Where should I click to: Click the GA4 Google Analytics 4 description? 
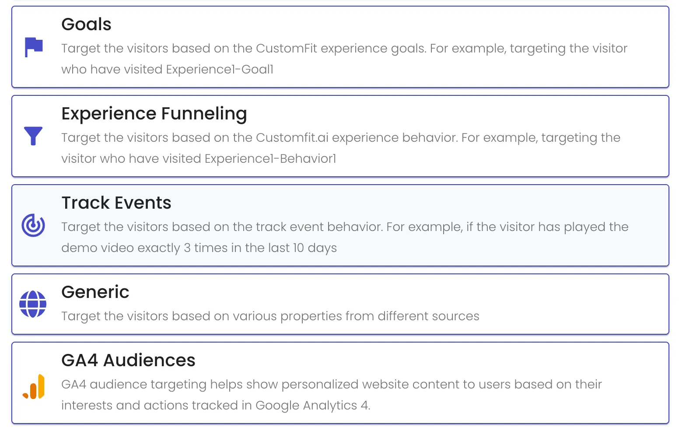pyautogui.click(x=332, y=395)
